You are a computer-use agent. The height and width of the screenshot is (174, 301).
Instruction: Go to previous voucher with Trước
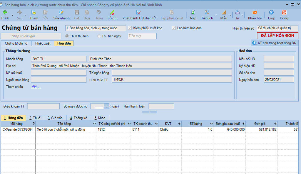click(x=5, y=15)
